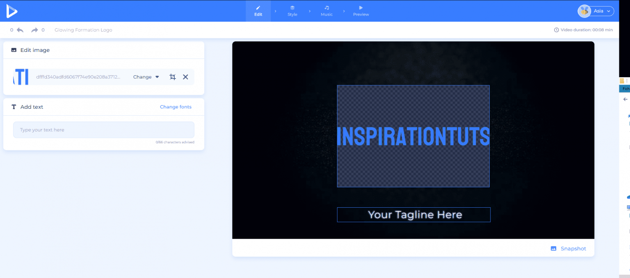Screen dimensions: 630x278
Task: Remove the uploaded image with the X icon
Action: pyautogui.click(x=185, y=76)
